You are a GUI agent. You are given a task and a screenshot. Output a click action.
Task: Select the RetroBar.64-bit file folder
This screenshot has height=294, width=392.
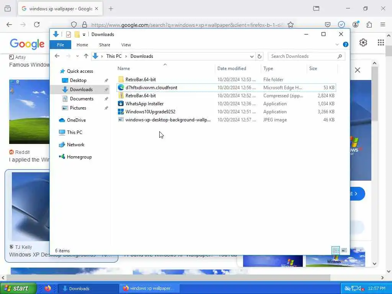[x=226, y=80]
